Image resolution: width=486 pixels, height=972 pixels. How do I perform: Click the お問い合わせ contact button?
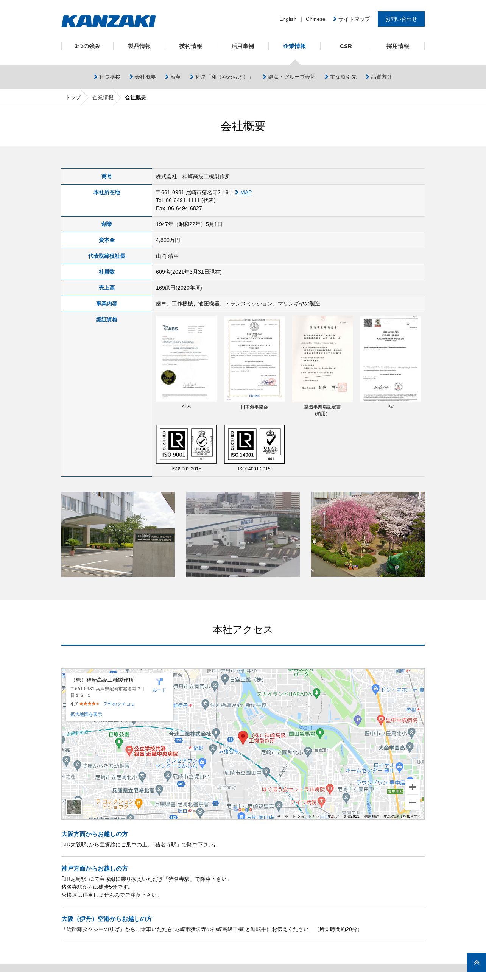click(401, 19)
